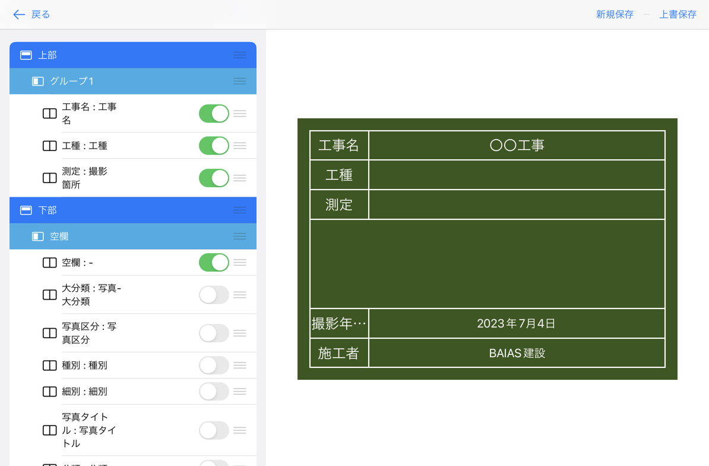
Task: Click 2023年7月4日 date cell
Action: (517, 323)
